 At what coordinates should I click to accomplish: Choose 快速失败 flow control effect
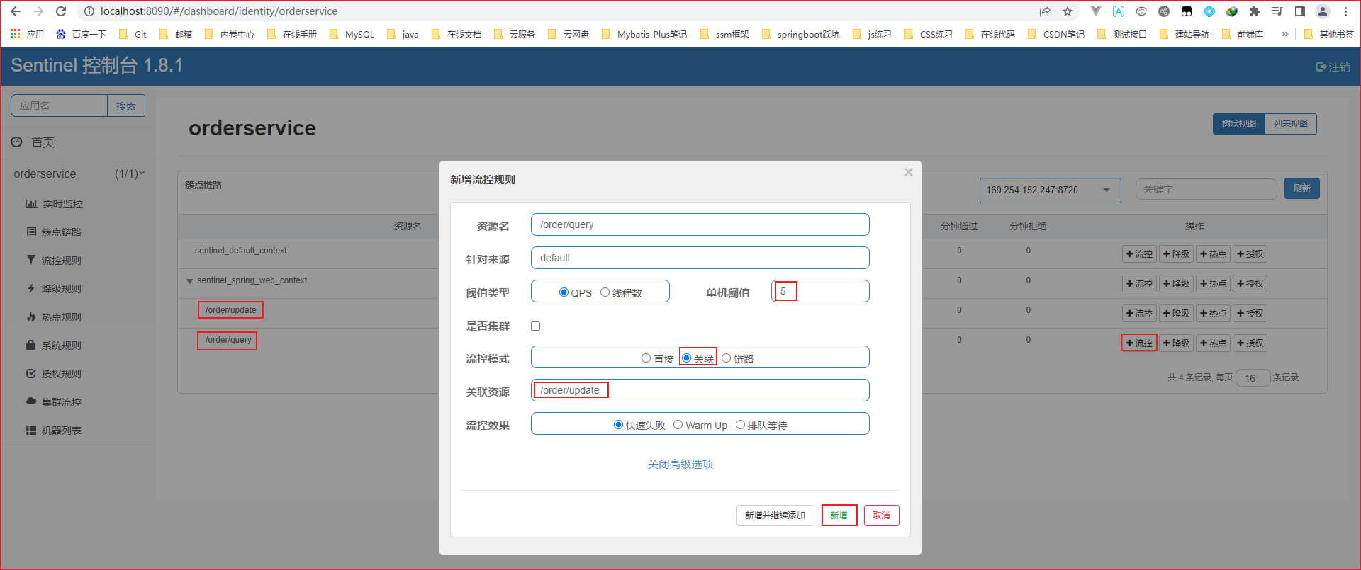618,425
